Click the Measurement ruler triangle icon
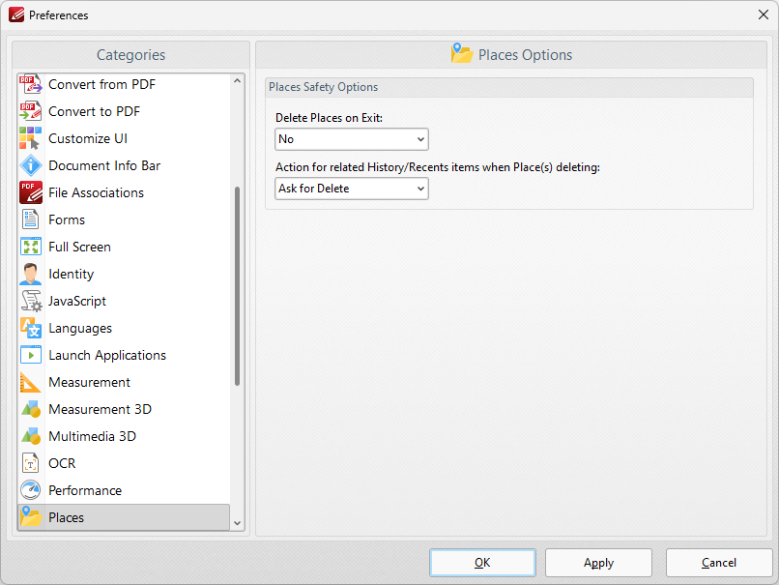Image resolution: width=779 pixels, height=585 pixels. pos(31,382)
